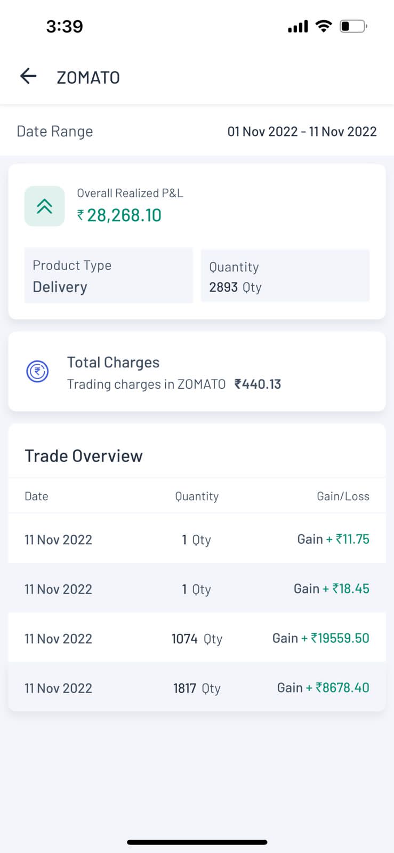The image size is (394, 853).
Task: Select the Quantity 2893 Qty box
Action: point(285,276)
